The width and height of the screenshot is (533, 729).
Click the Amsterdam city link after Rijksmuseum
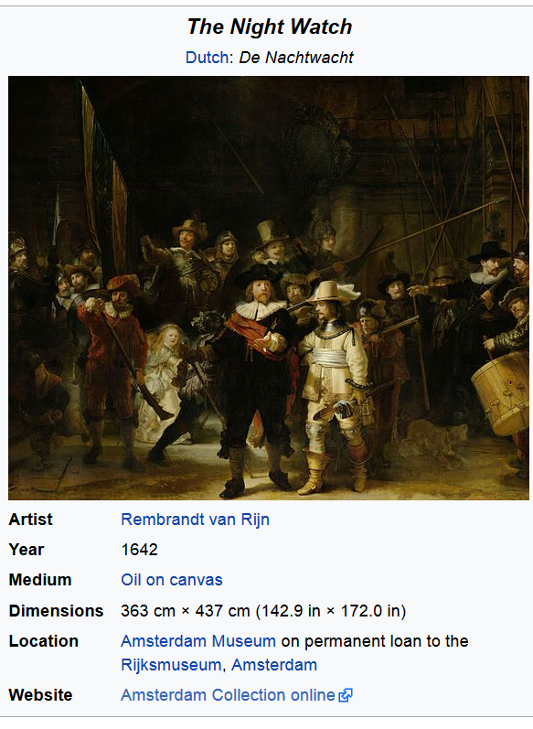[274, 665]
